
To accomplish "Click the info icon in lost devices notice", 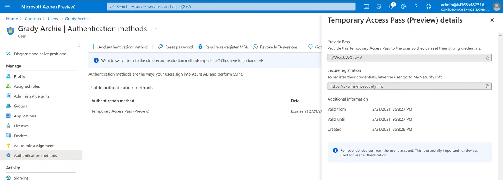I will click(x=335, y=150).
